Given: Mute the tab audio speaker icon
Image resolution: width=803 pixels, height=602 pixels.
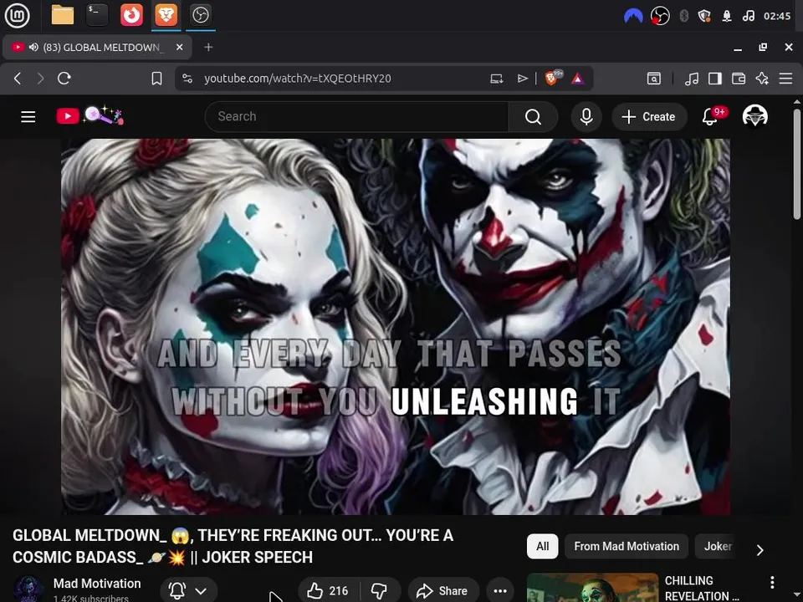Looking at the screenshot, I should coord(33,47).
